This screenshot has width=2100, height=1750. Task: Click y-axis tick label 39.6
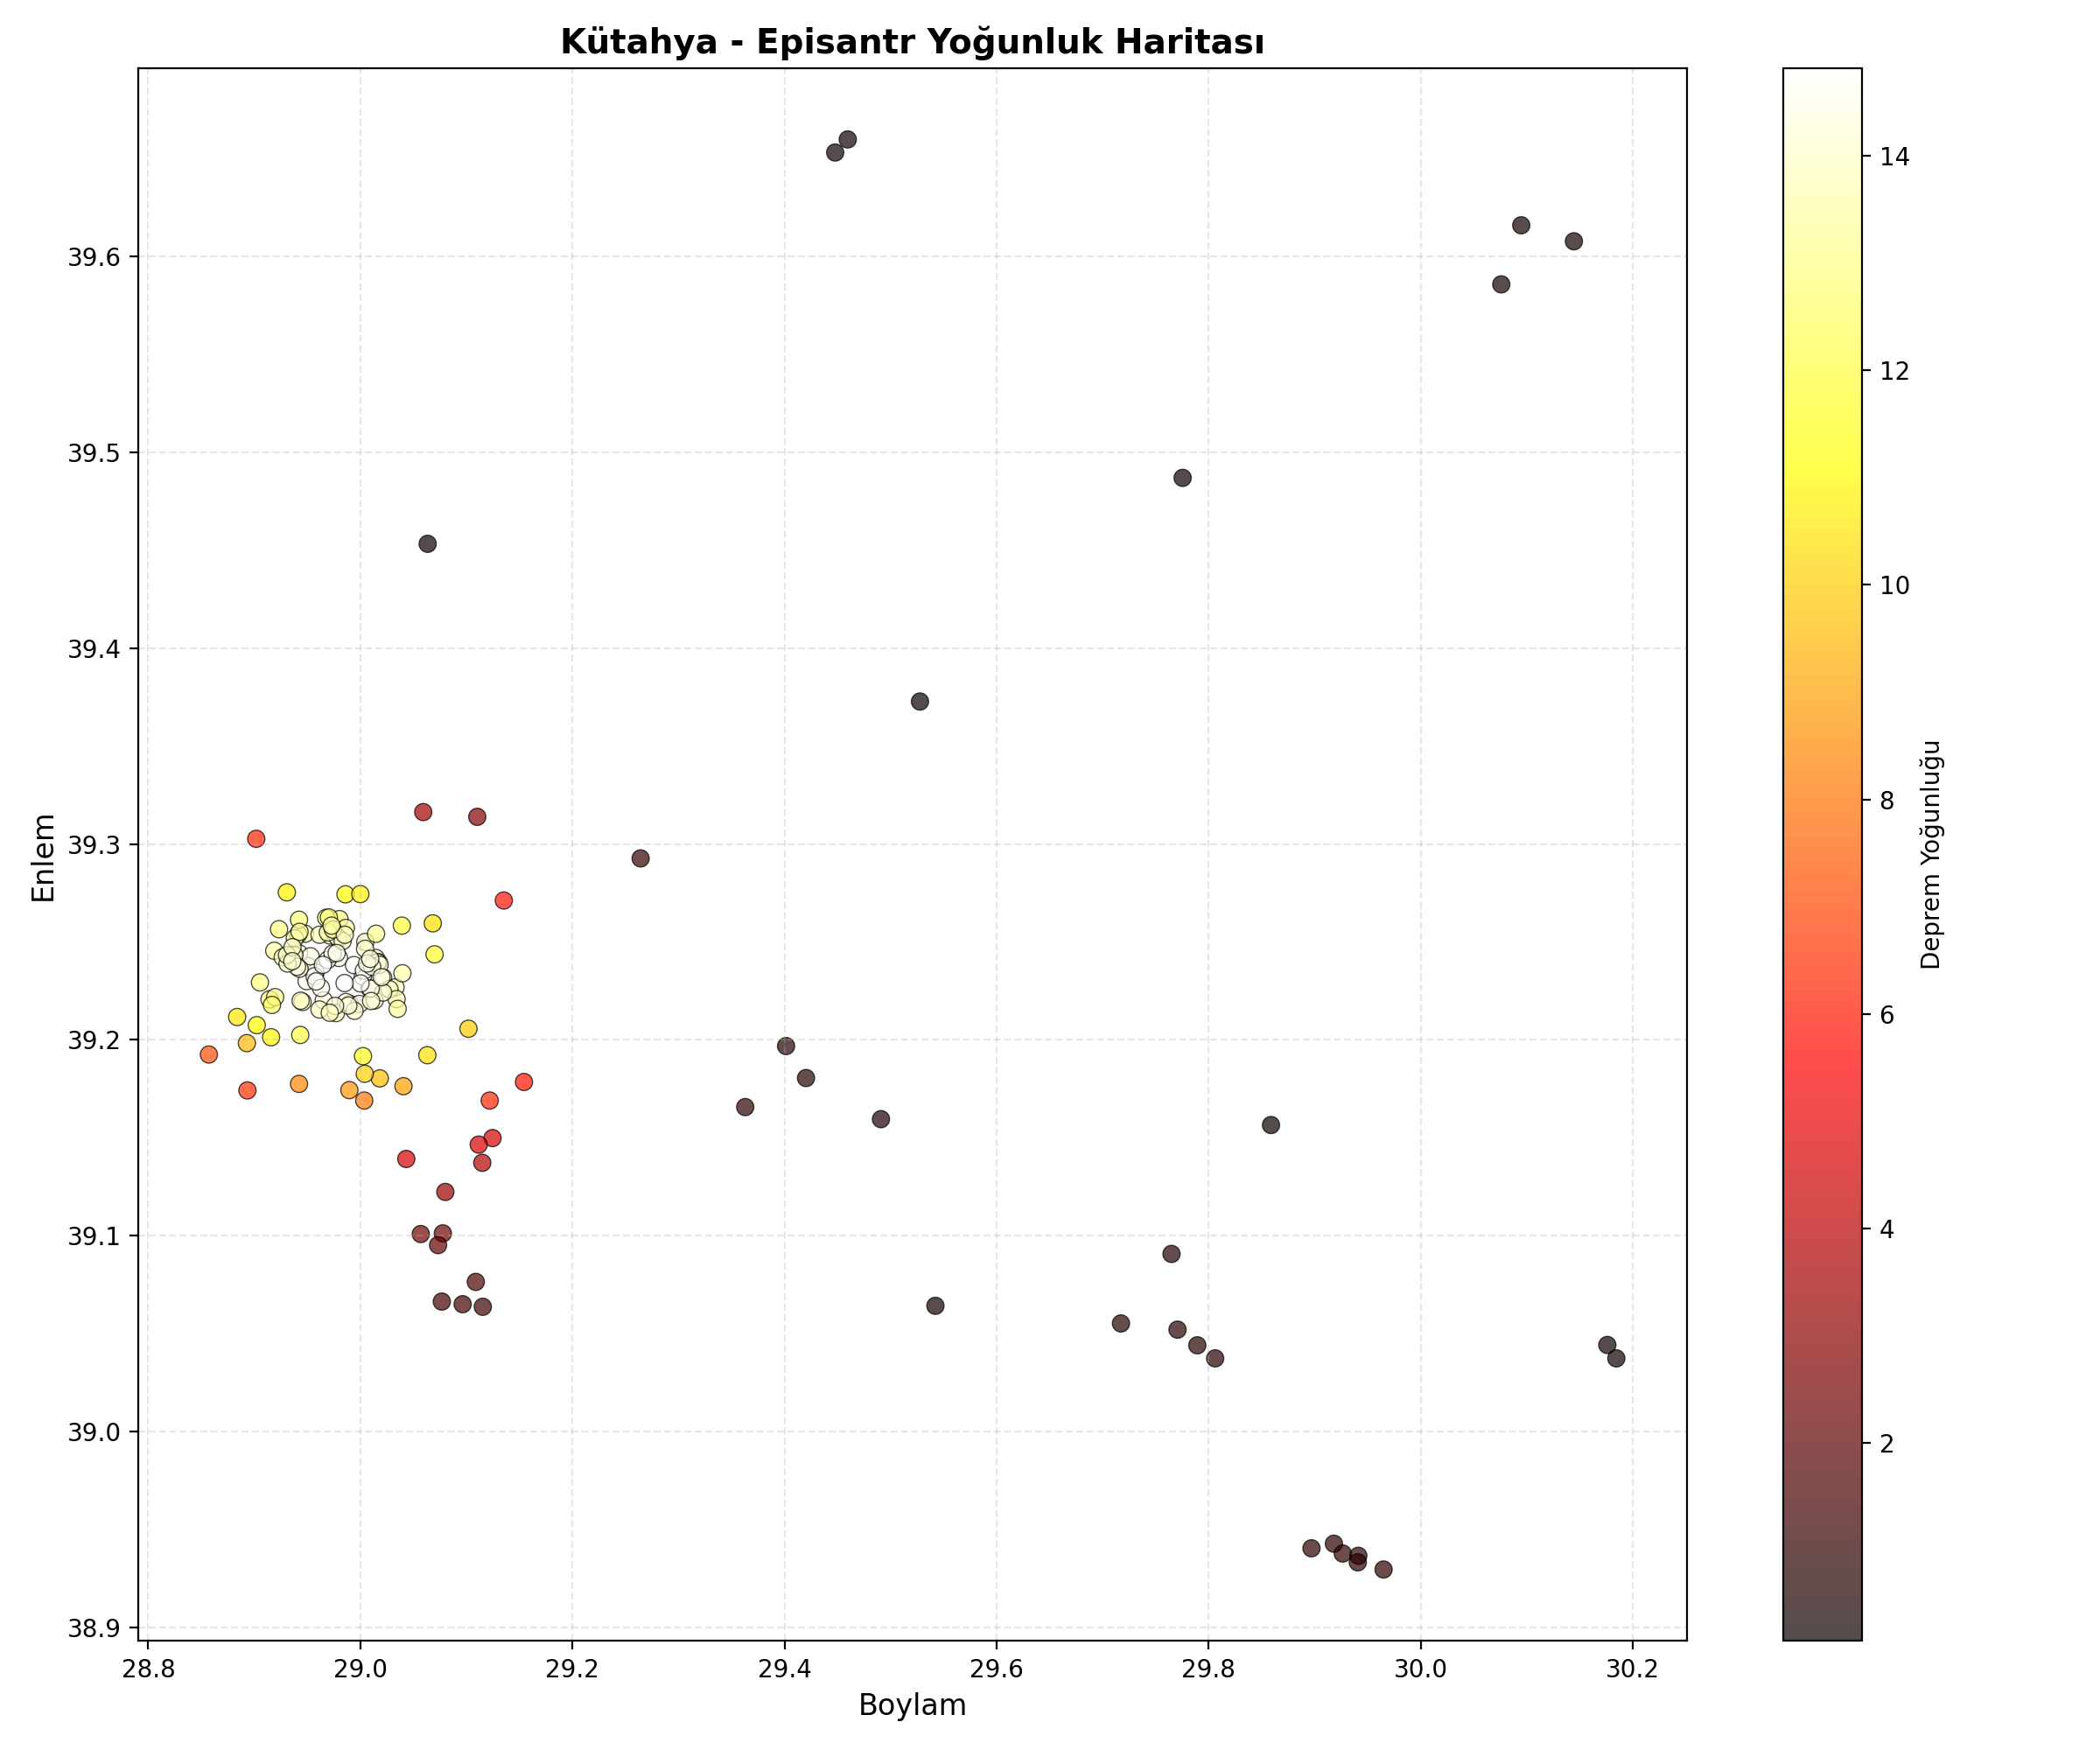point(95,257)
